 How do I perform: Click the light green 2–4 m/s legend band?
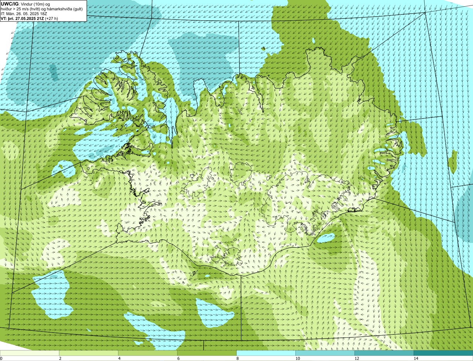89,353
